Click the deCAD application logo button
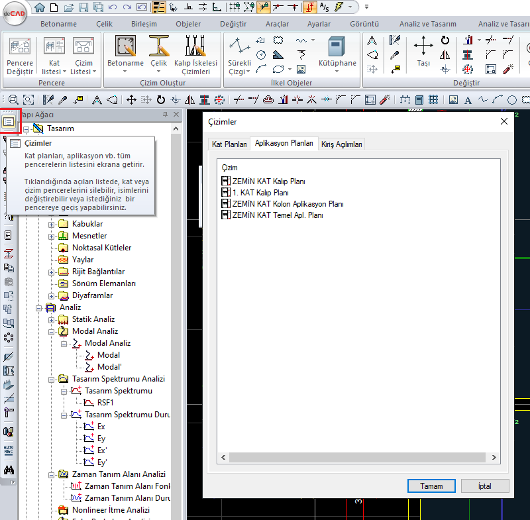This screenshot has height=520, width=530. tap(14, 13)
